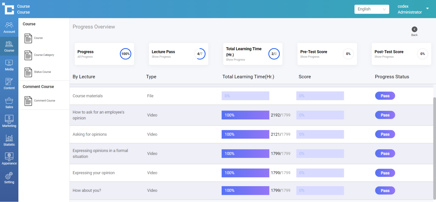Viewport: 436px width, 202px height.
Task: Show Progress under Pre-Test Score card
Action: 310,57
